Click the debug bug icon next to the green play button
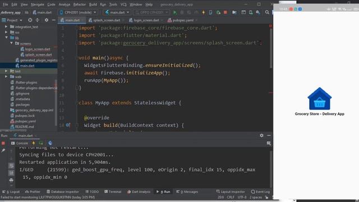 click(182, 12)
